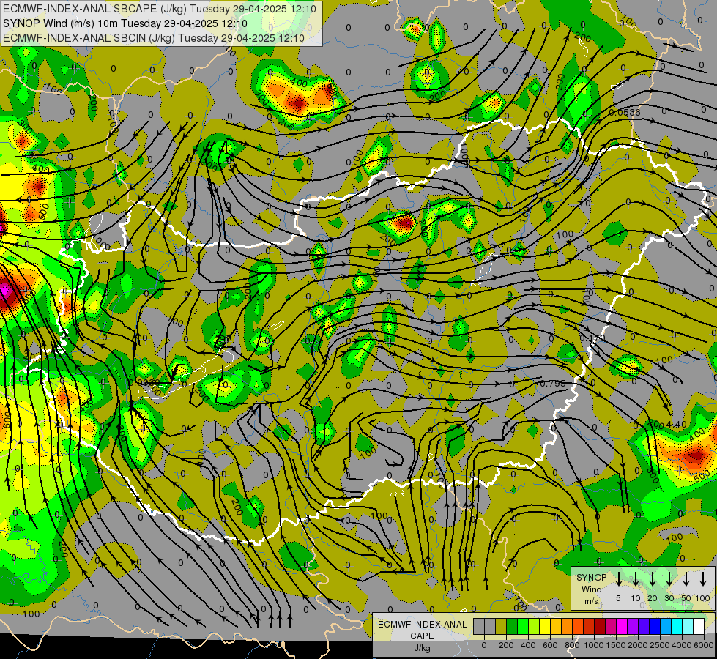Click the '2000' tick label in CAPE legend
The height and width of the screenshot is (659, 717).
click(638, 645)
